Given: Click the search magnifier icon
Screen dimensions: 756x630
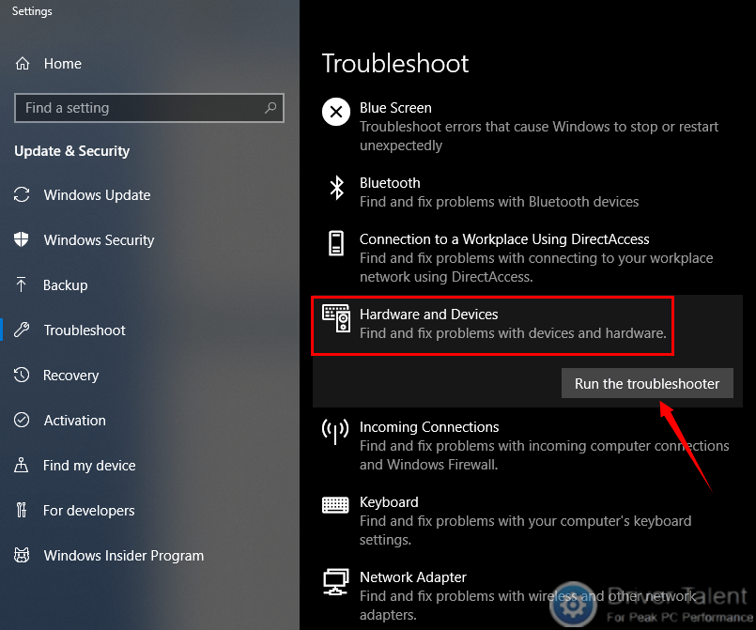Looking at the screenshot, I should (270, 107).
